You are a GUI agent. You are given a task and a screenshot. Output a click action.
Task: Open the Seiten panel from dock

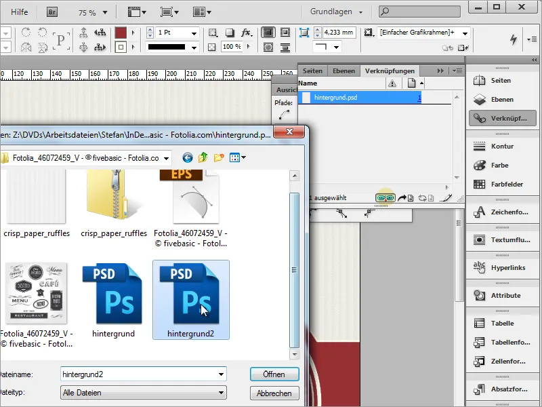[x=501, y=81]
